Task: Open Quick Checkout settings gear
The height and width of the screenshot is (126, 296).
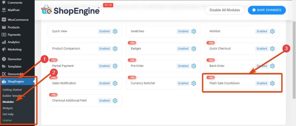Action: [272, 49]
